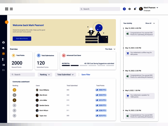Expand Show All in Your Activity

coord(150,23)
